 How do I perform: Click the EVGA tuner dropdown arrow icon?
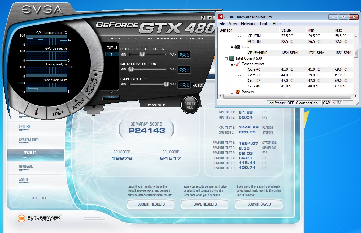coord(210,18)
